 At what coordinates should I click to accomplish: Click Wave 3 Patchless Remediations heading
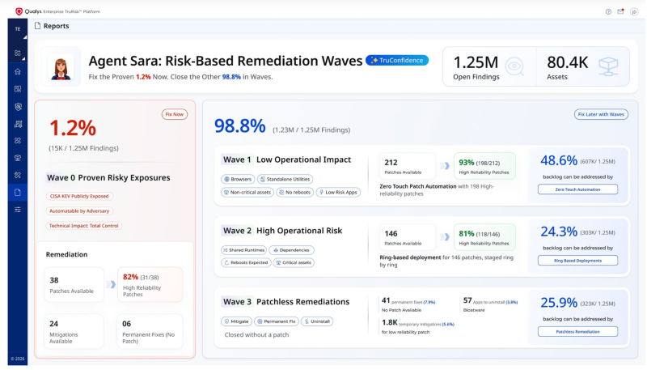pos(286,302)
